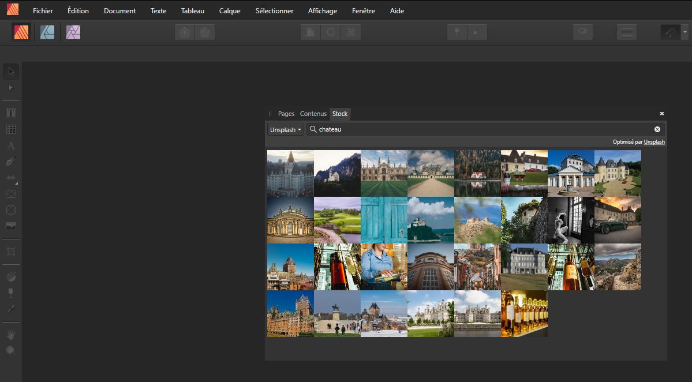Image resolution: width=692 pixels, height=382 pixels.
Task: Click the chateau search field
Action: (x=485, y=129)
